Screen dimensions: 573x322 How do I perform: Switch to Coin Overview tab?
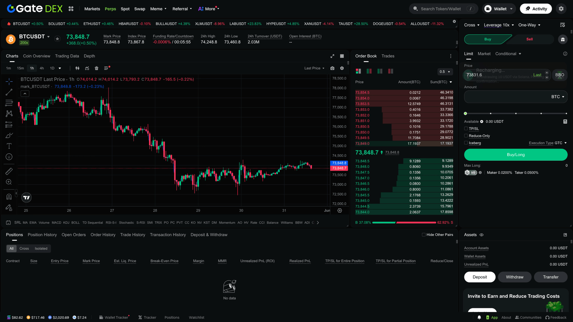tap(36, 56)
